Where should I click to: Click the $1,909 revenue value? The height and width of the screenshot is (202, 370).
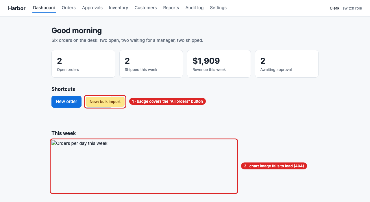206,61
